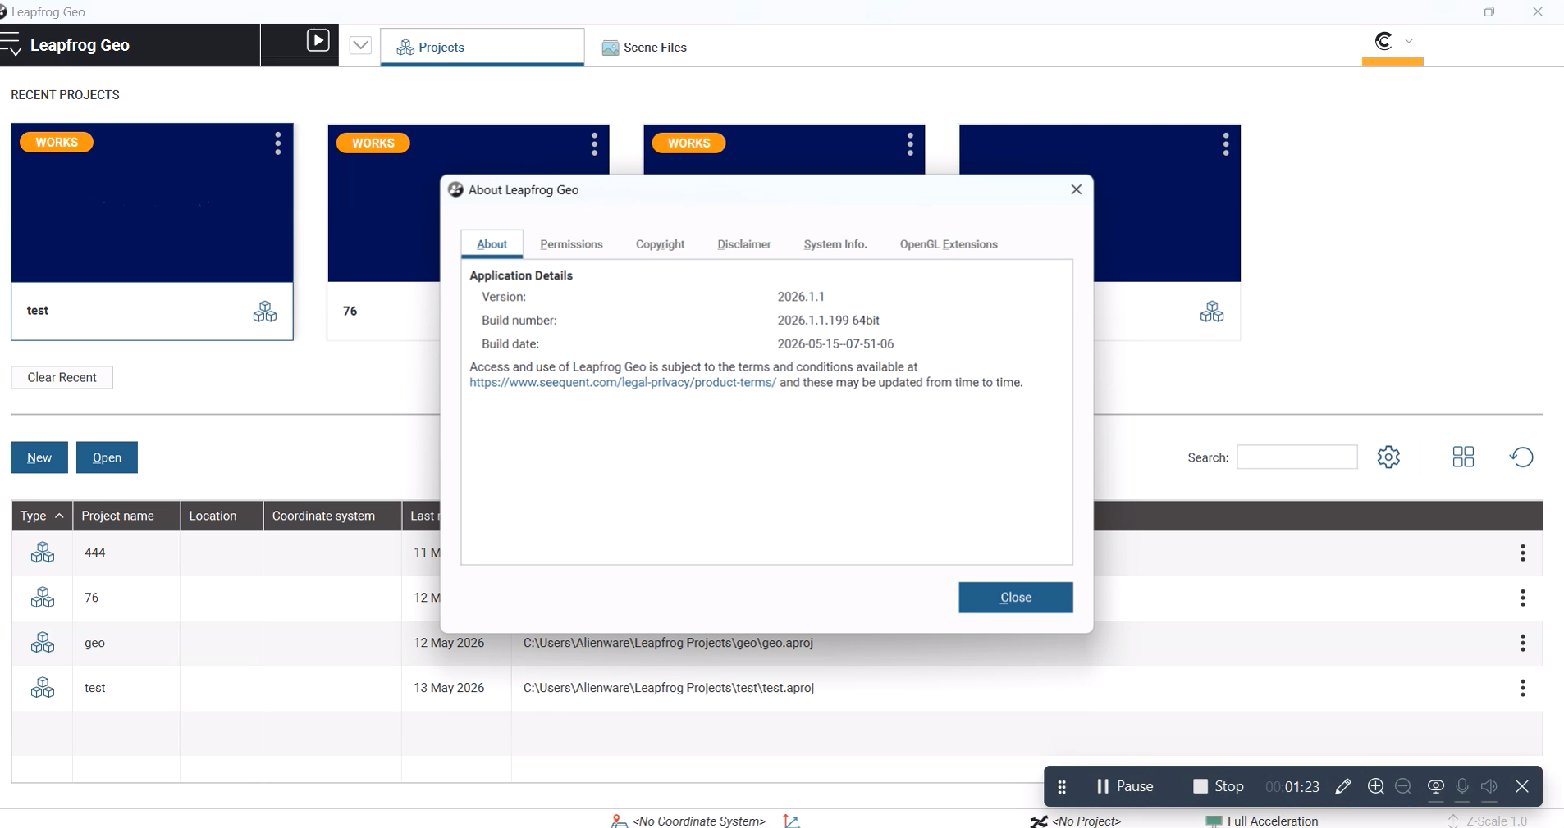Click the test.aproj file path cell
Screen dimensions: 1564x828
[669, 688]
